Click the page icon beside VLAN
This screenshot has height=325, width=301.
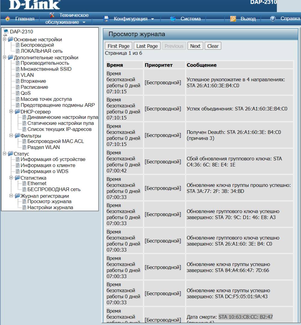[x=18, y=75]
